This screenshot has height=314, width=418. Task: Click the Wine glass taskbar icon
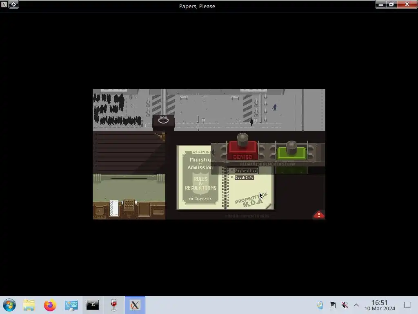click(x=114, y=305)
